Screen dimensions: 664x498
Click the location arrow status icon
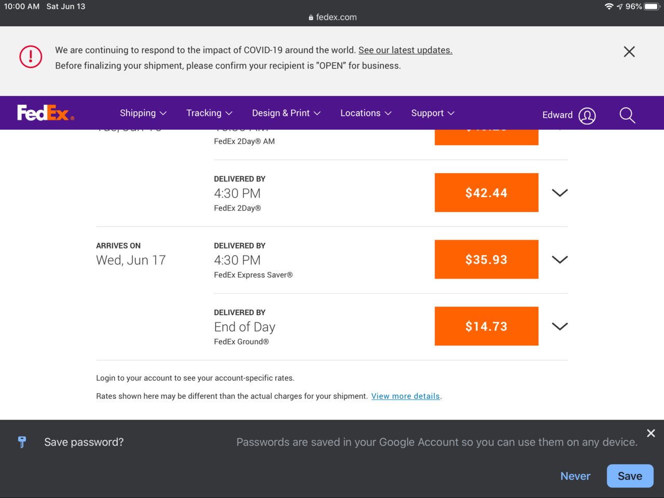point(619,7)
